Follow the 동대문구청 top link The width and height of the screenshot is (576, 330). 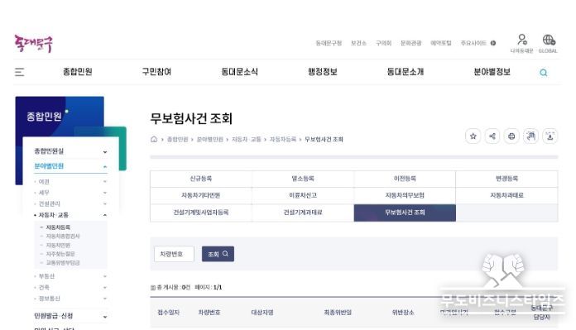coord(329,43)
